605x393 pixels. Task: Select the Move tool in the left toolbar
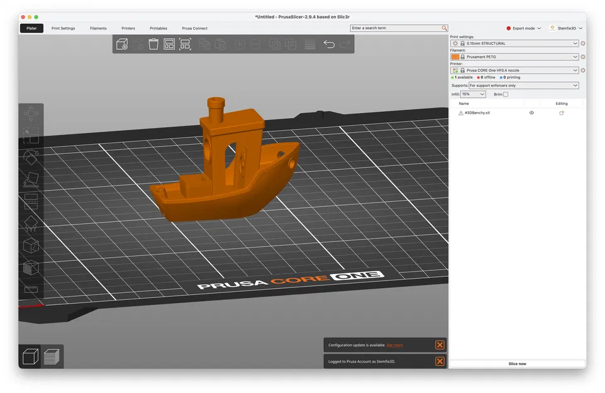(31, 114)
